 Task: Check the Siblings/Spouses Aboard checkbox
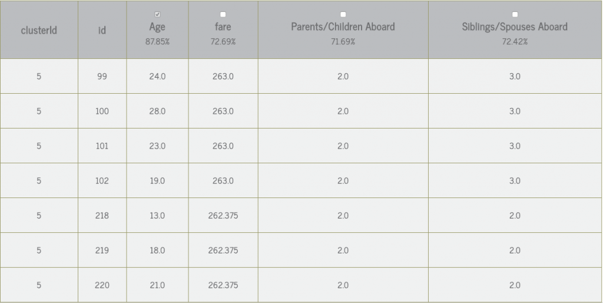coord(515,14)
